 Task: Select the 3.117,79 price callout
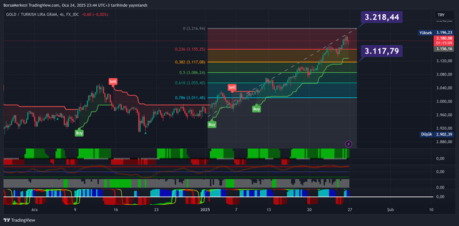click(x=382, y=51)
